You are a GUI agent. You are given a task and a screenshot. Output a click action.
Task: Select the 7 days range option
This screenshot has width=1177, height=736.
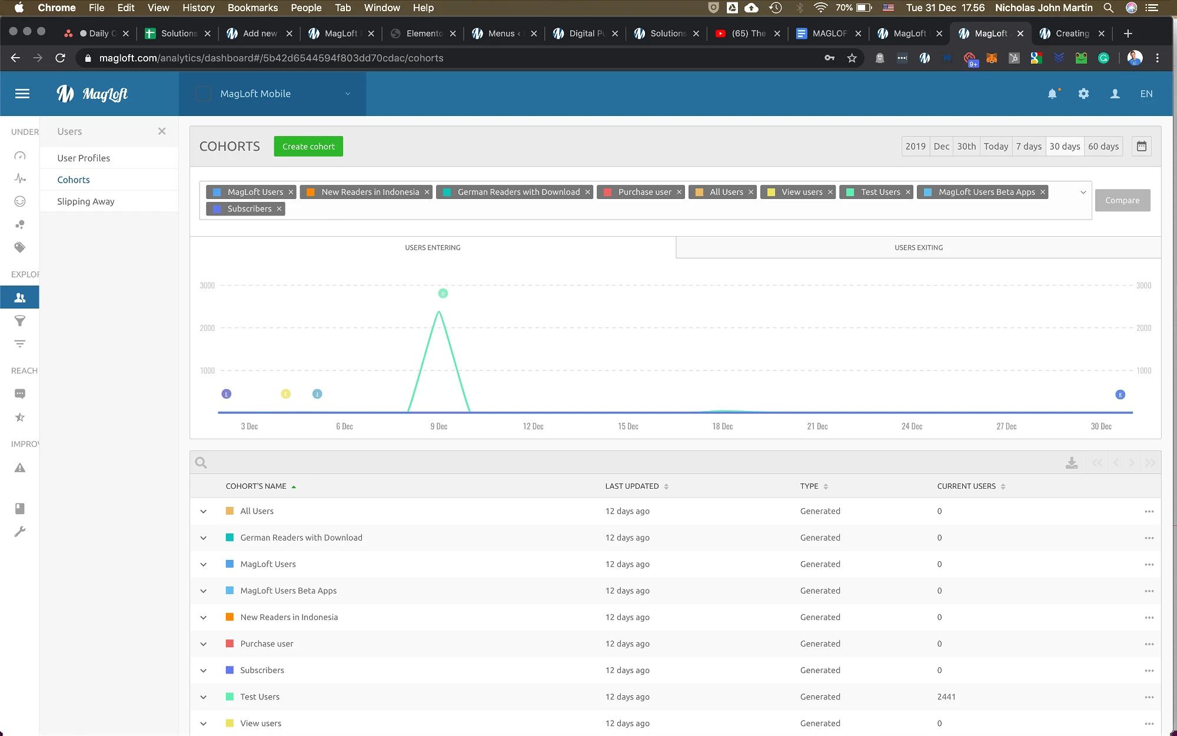(1028, 146)
